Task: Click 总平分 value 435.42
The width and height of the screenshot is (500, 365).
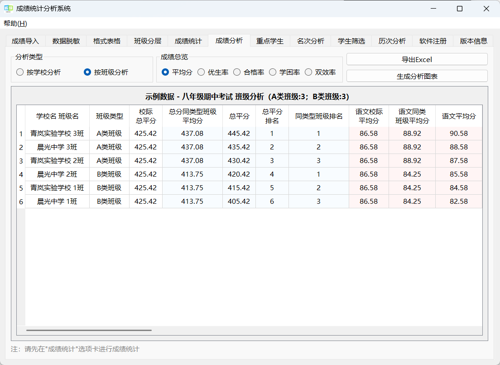Action: click(239, 147)
